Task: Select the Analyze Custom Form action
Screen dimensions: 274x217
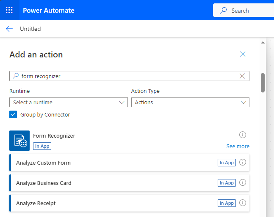Action: pos(129,163)
